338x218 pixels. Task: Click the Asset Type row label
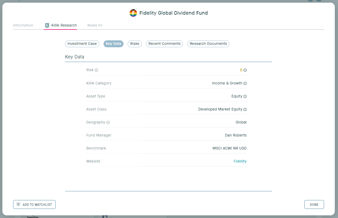click(96, 96)
